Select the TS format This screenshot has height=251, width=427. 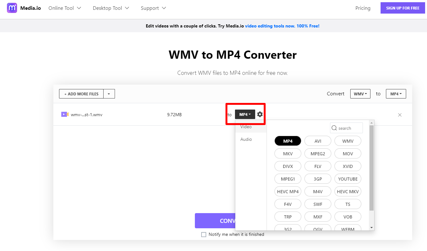(x=348, y=204)
